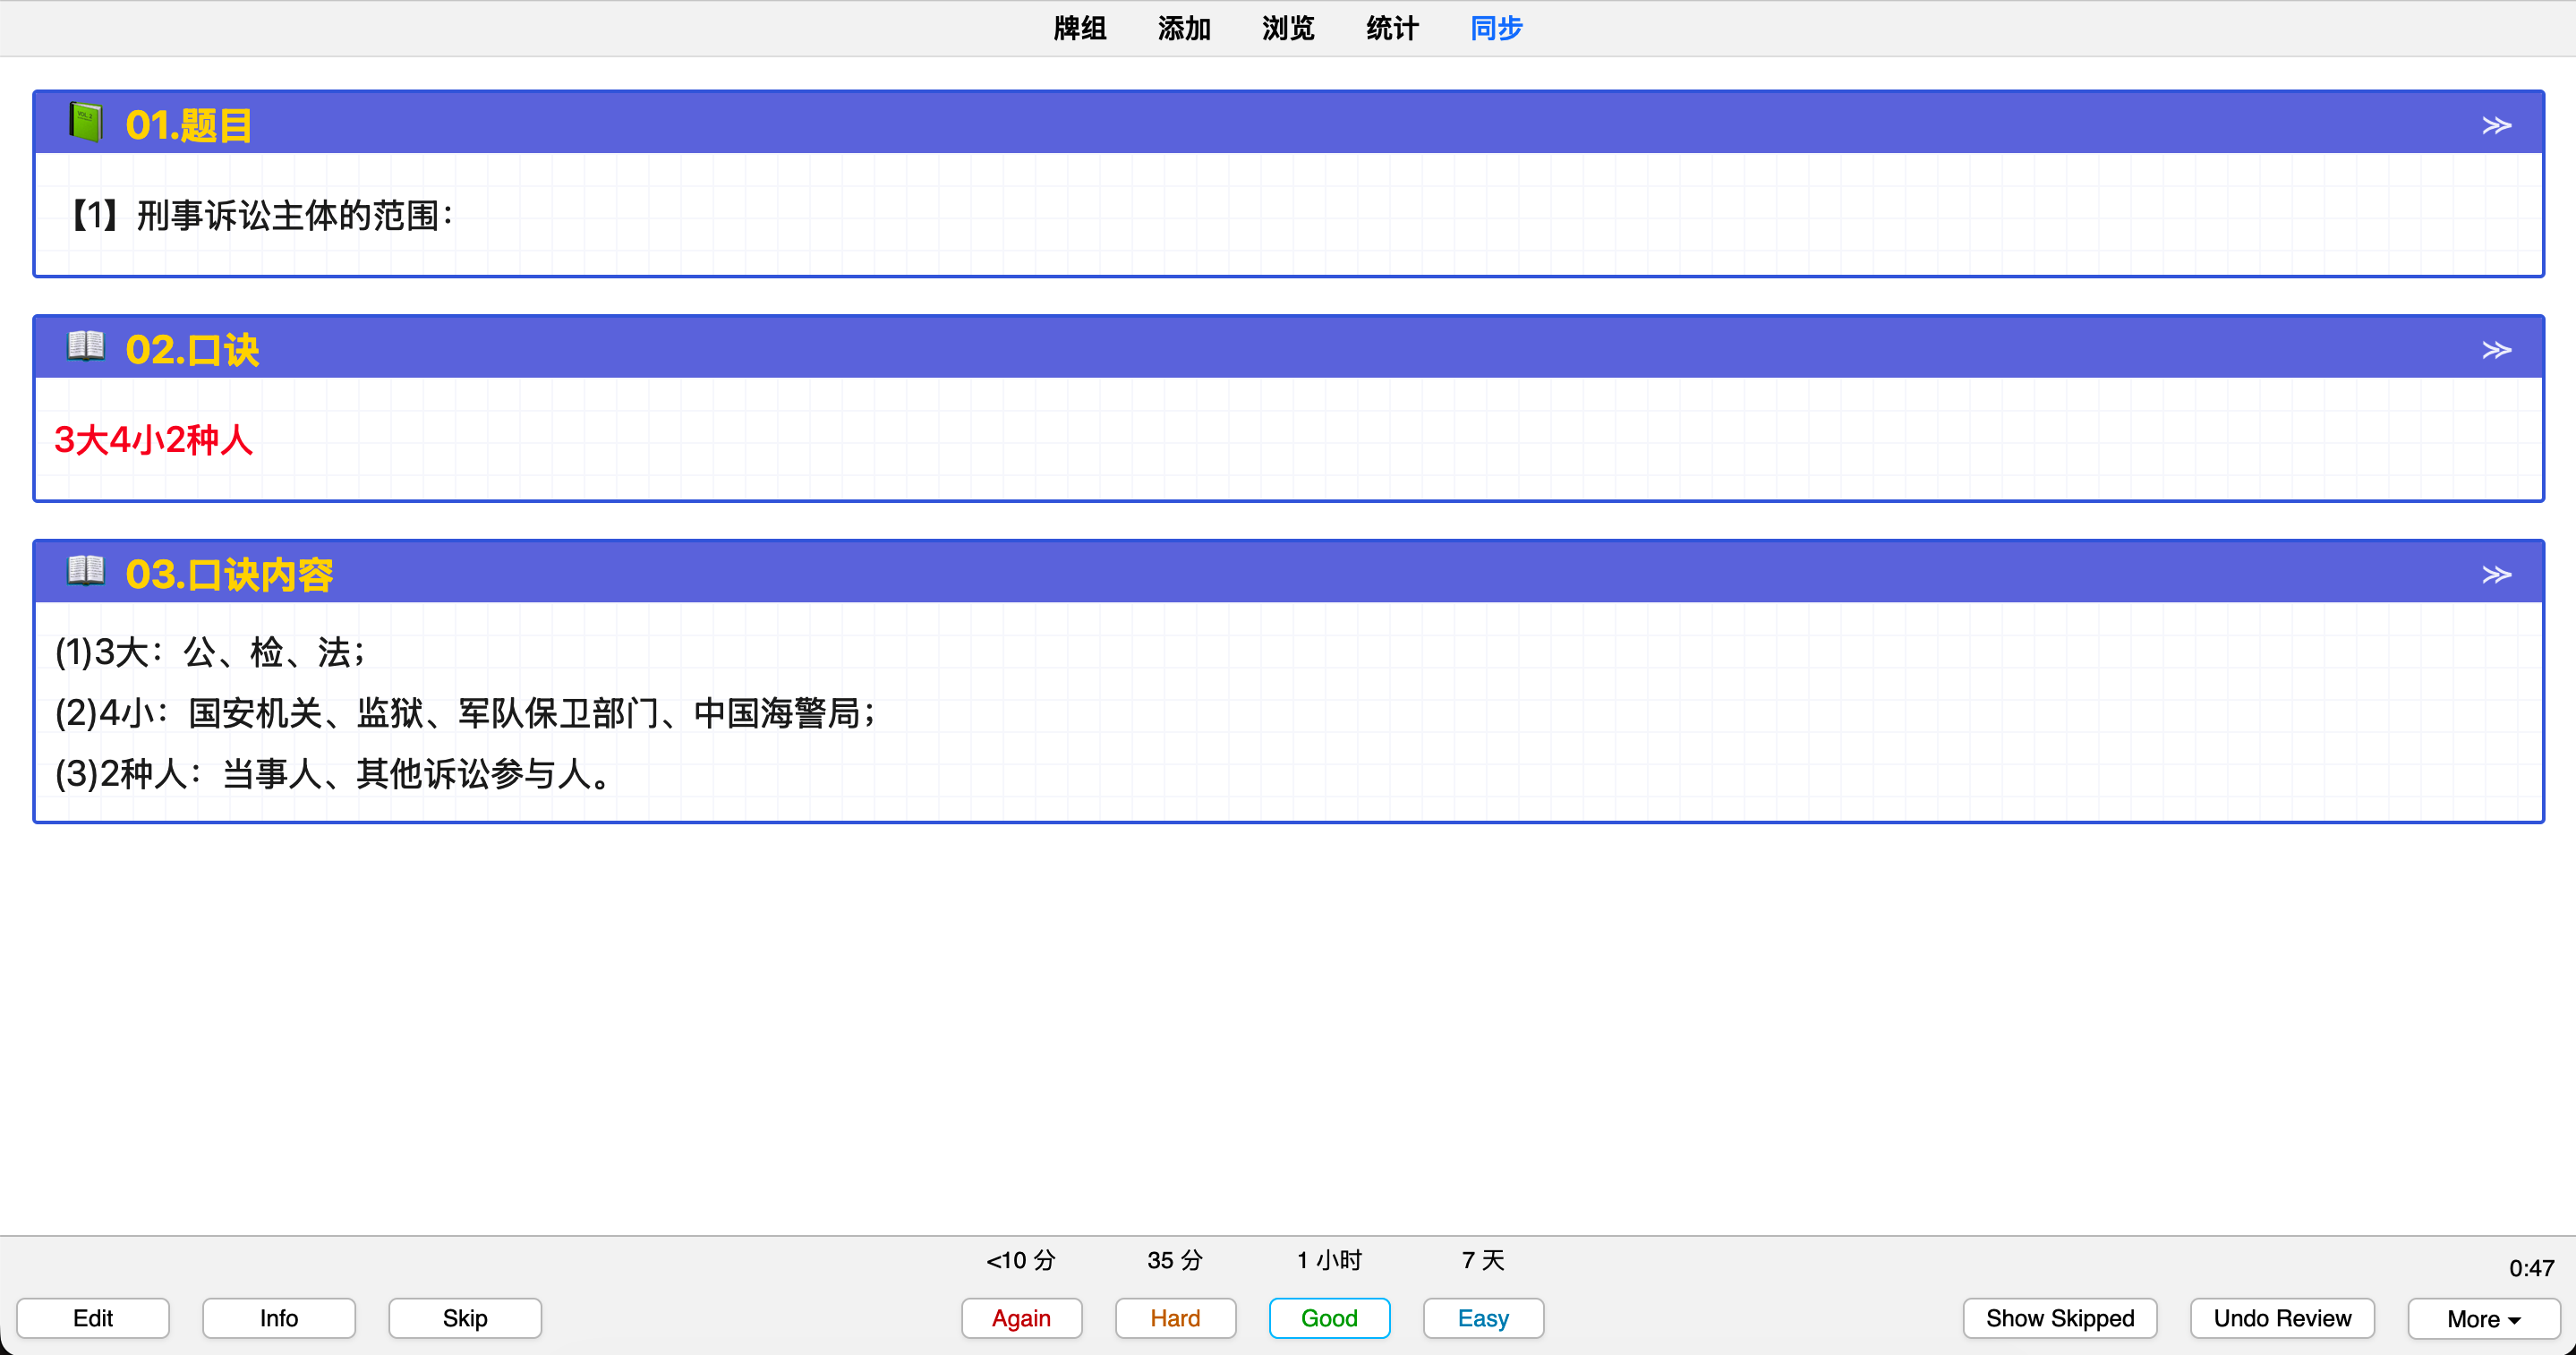Click the green book icon beside 01.题目
Image resolution: width=2576 pixels, height=1355 pixels.
pos(86,123)
